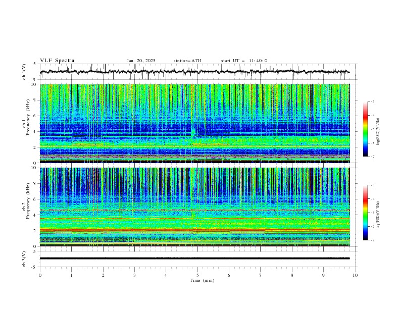Click the "2" tick on the time axis
Image resolution: width=400 pixels, height=309 pixels.
coord(103,275)
